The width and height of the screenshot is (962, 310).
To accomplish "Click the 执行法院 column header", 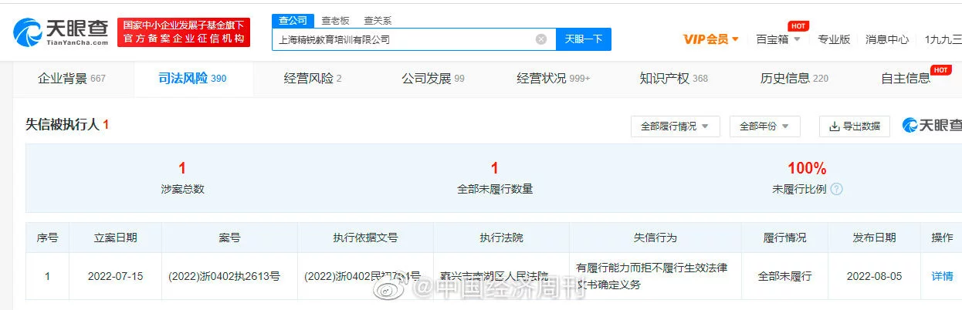I will click(502, 238).
